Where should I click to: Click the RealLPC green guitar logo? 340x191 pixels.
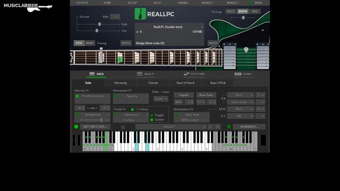point(140,14)
